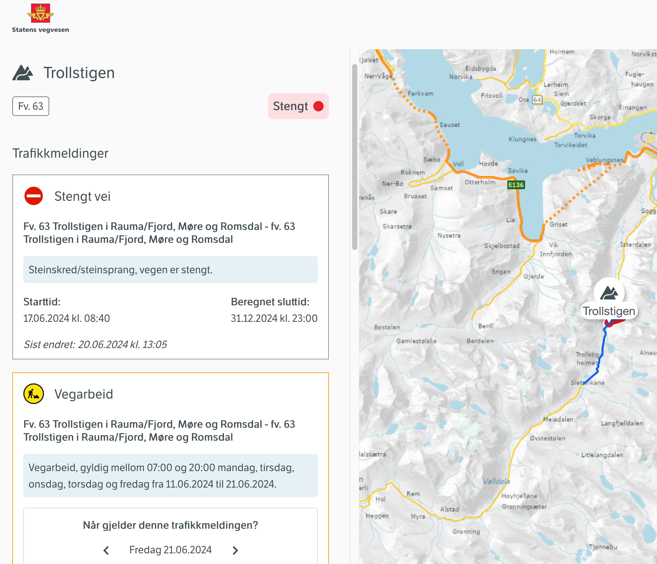Click the red dot in Stengt badge
The height and width of the screenshot is (564, 657).
(x=318, y=106)
